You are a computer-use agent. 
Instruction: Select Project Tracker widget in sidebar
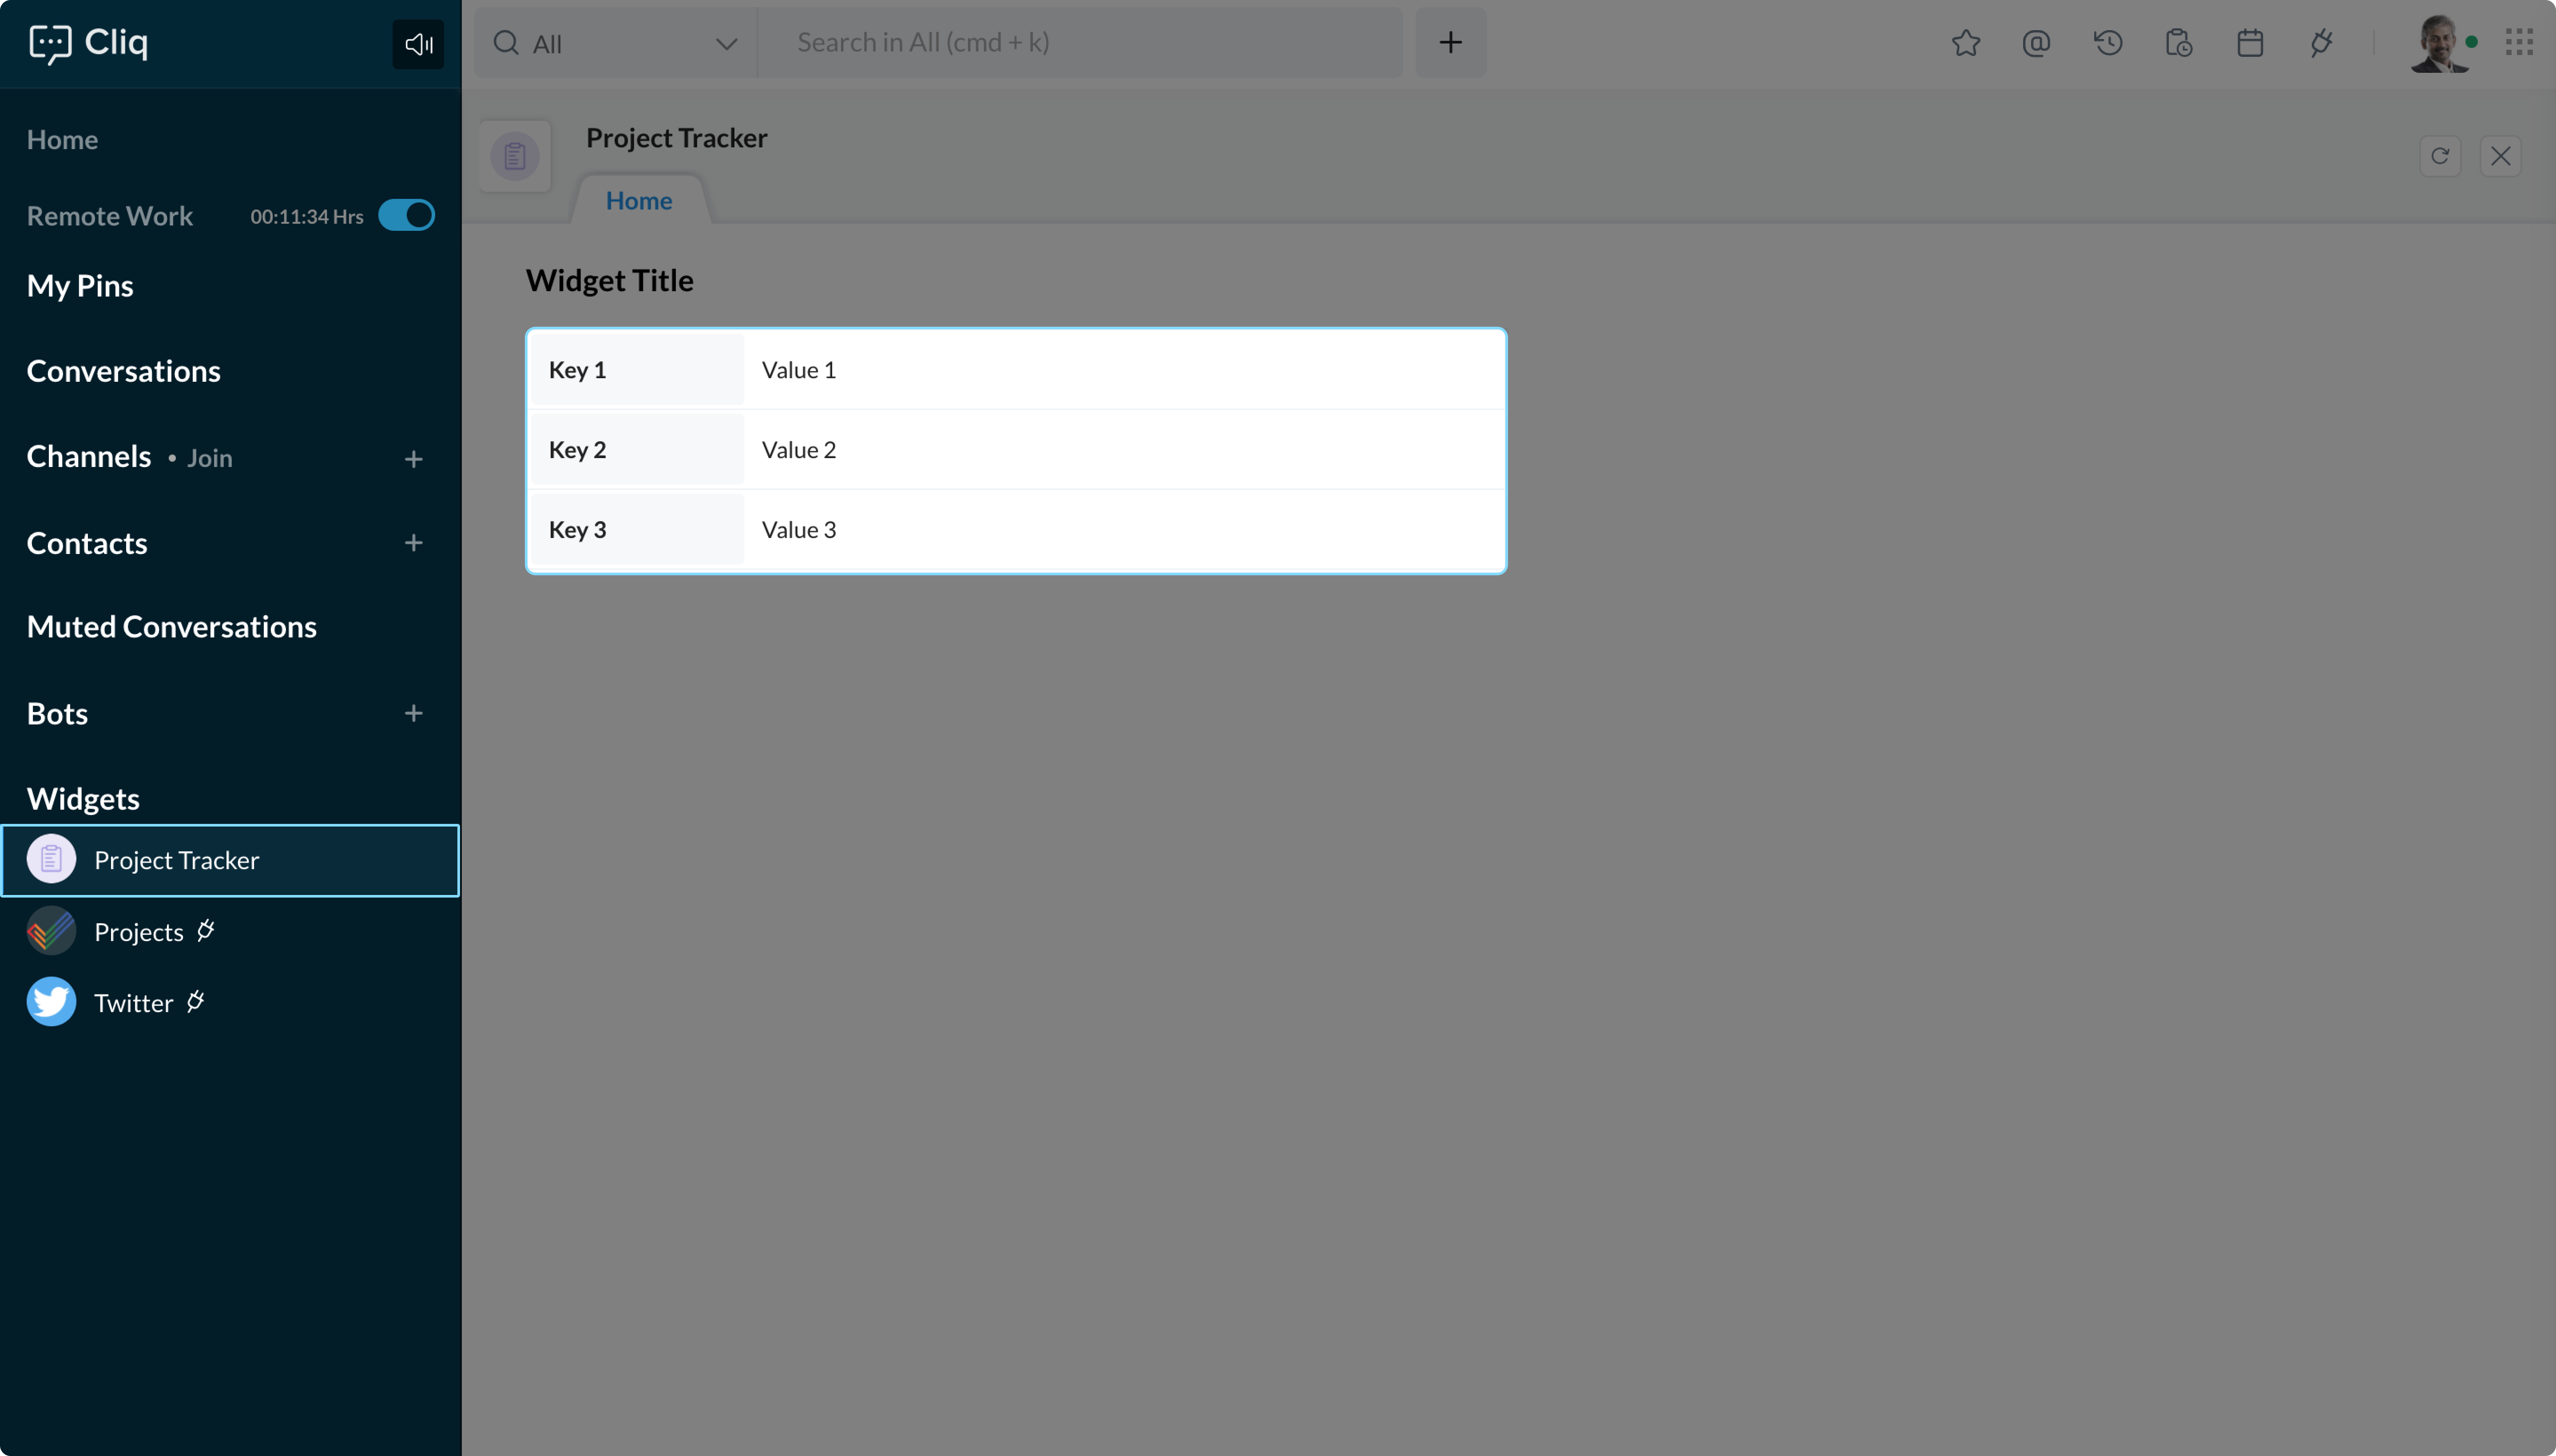pos(230,860)
